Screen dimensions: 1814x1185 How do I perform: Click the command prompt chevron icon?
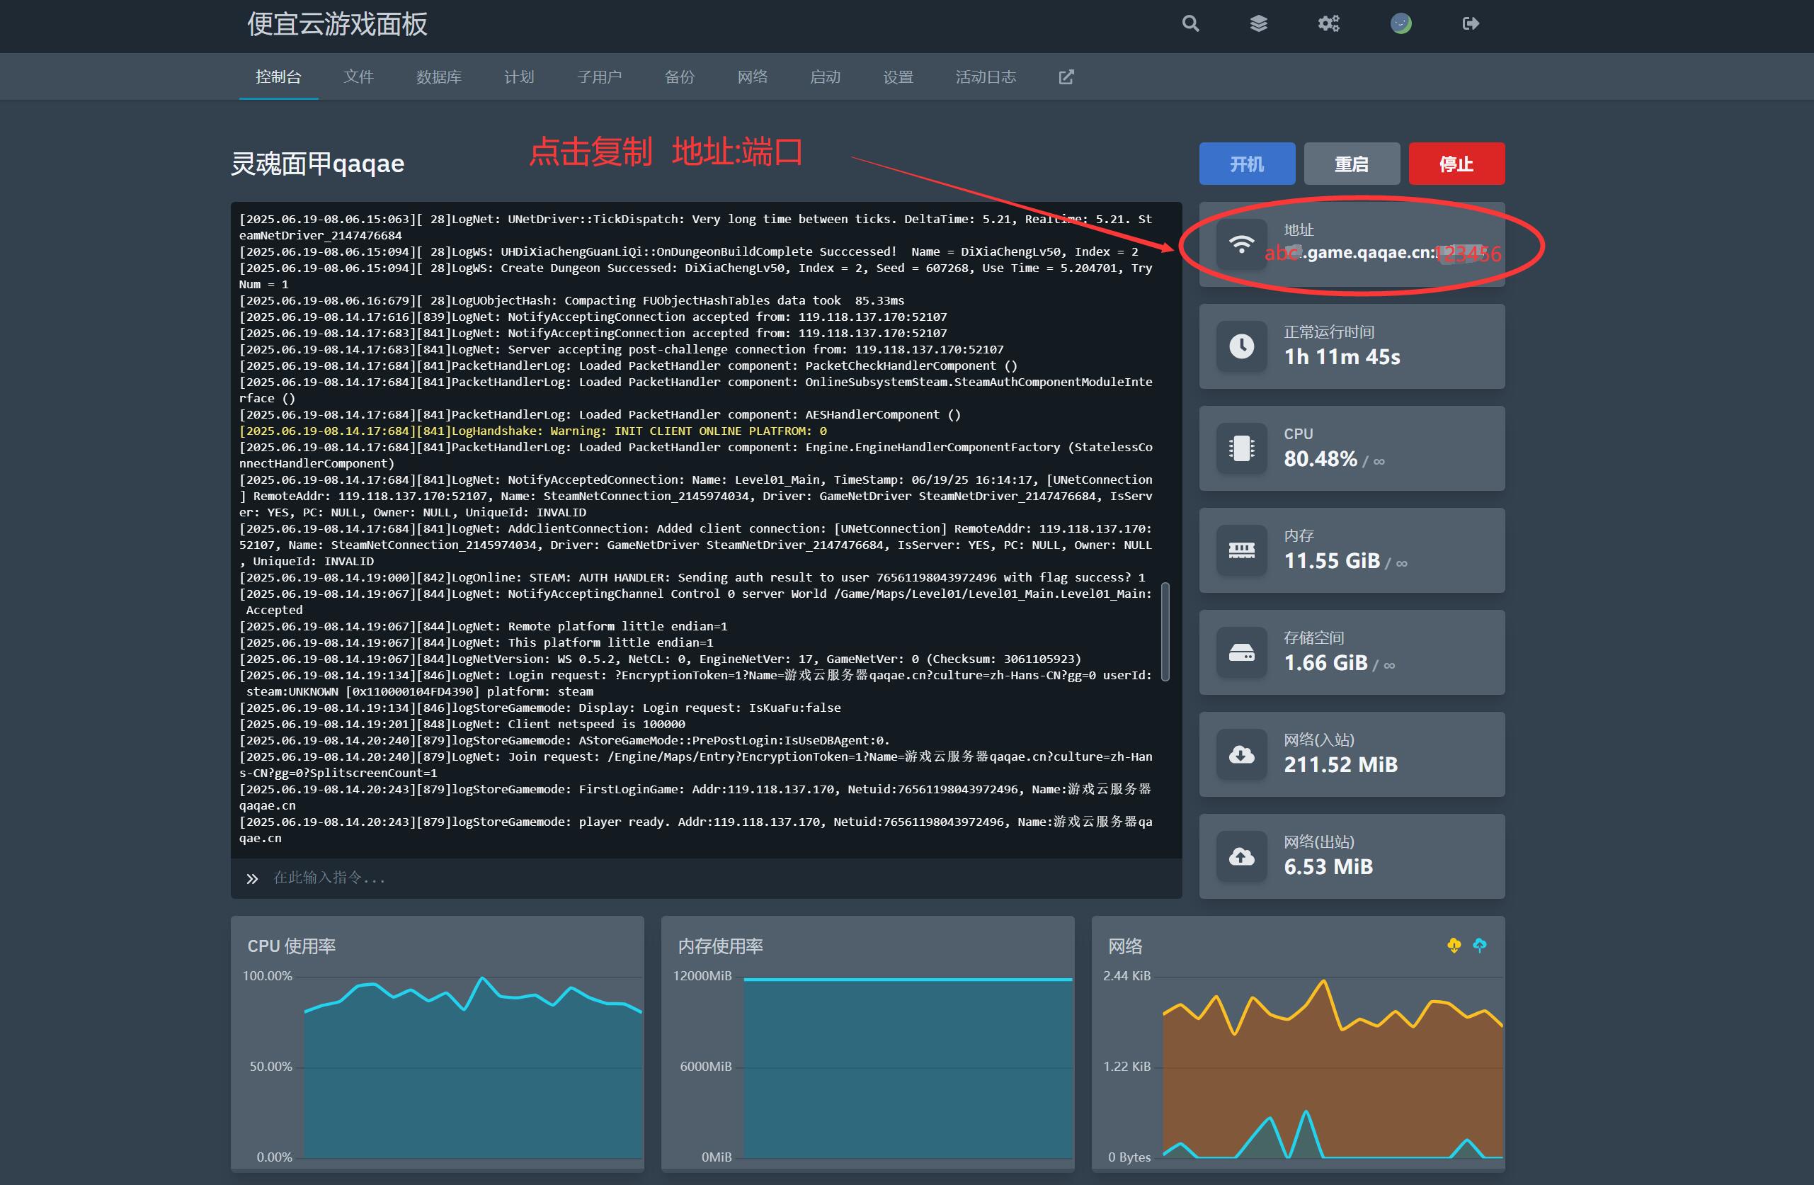point(252,878)
